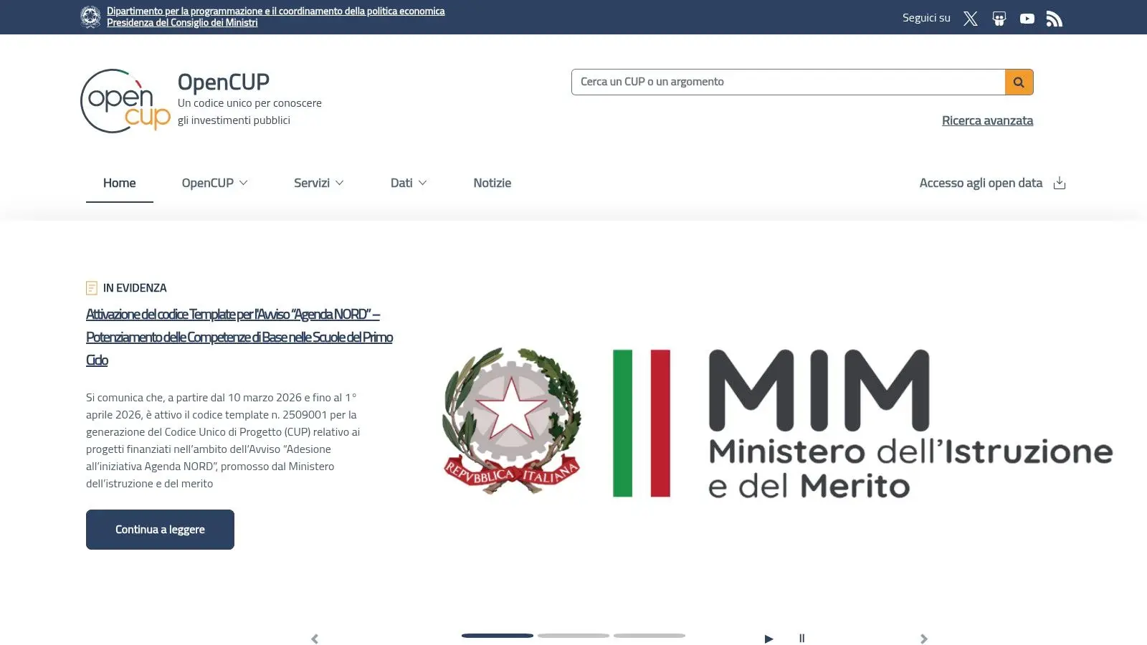Switch to the Home menu item
Viewport: 1147px width, 645px height.
coord(119,183)
